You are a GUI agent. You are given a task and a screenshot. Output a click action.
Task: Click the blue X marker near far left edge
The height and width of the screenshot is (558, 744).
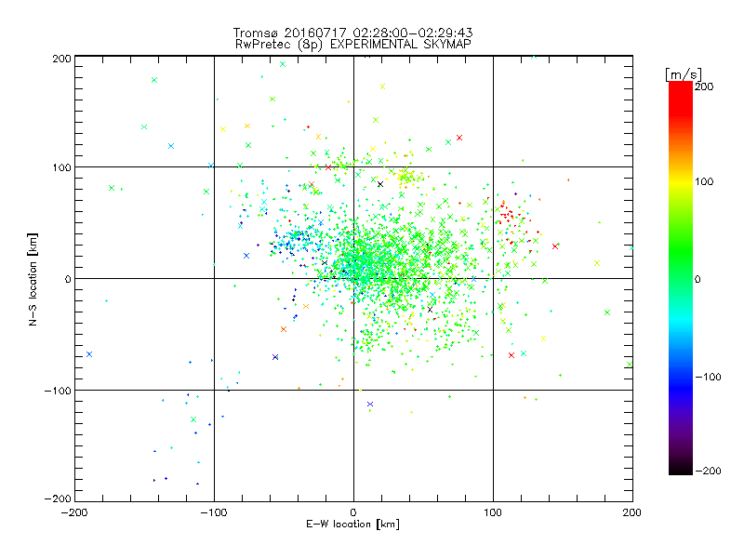click(89, 354)
